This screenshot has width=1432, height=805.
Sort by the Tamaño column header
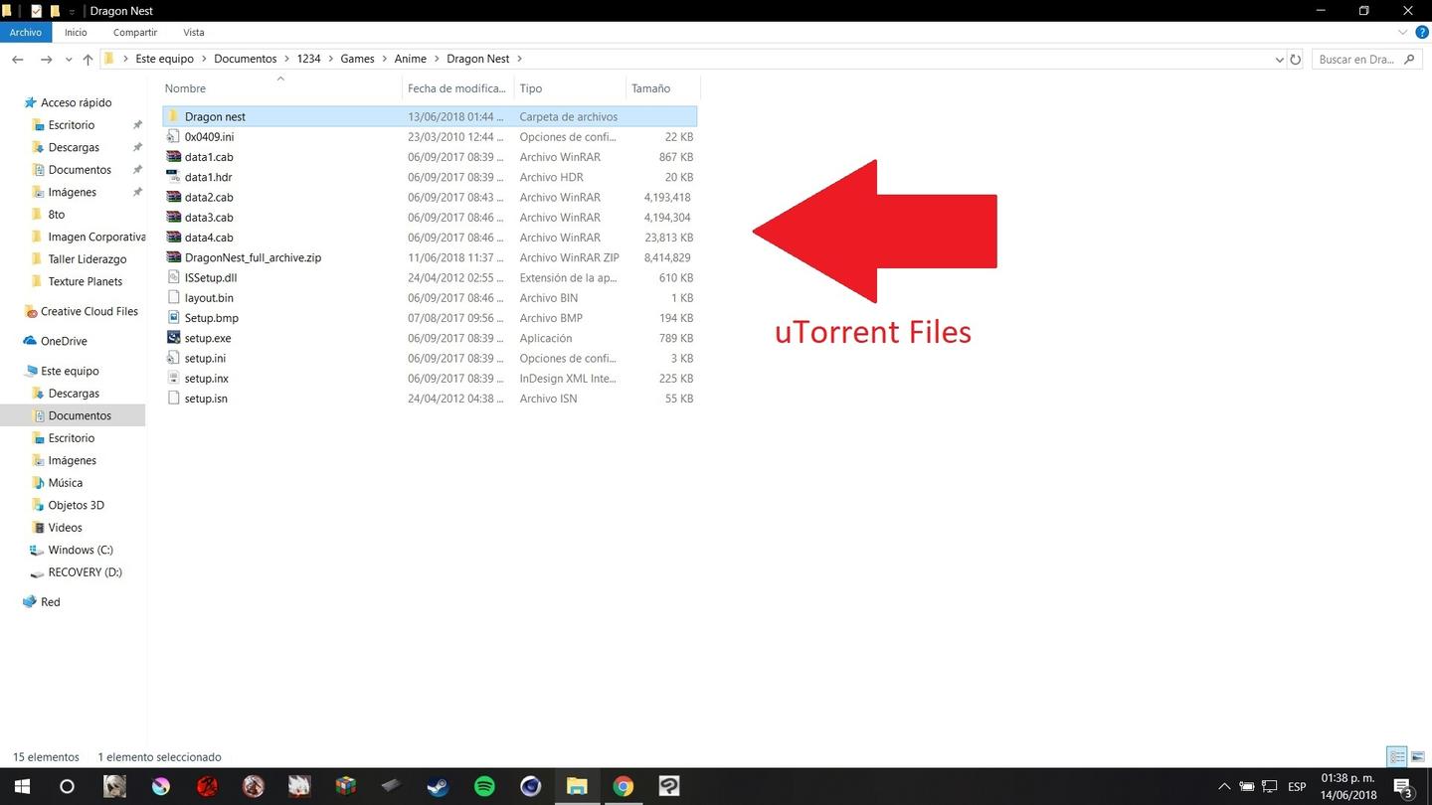[x=650, y=88]
